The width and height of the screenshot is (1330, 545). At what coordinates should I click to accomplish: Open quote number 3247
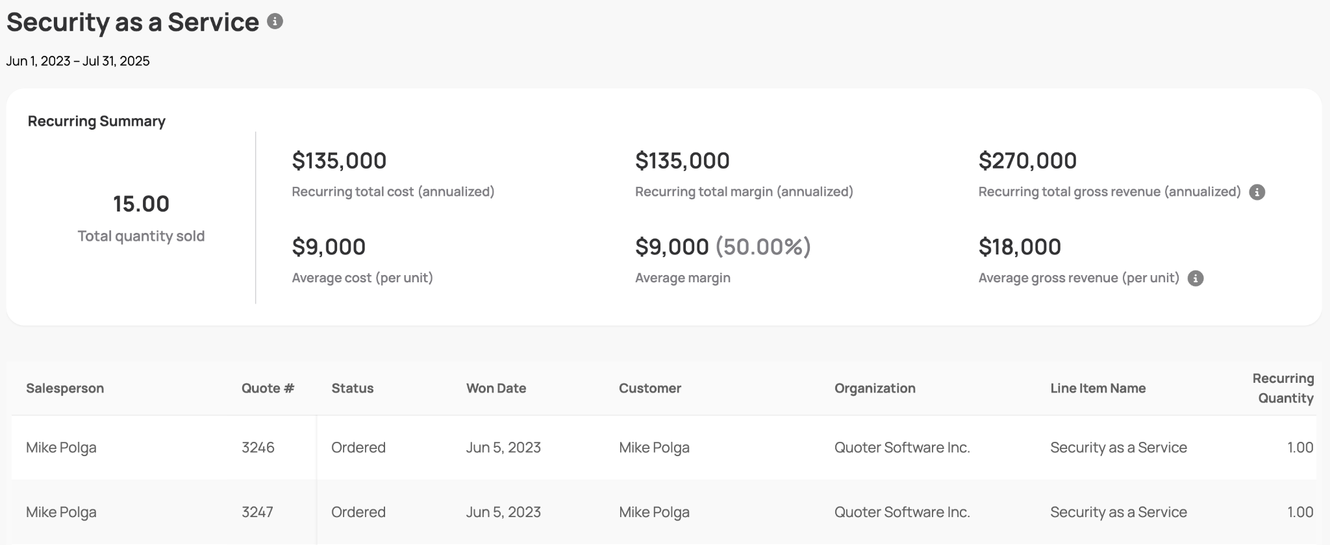tap(257, 512)
